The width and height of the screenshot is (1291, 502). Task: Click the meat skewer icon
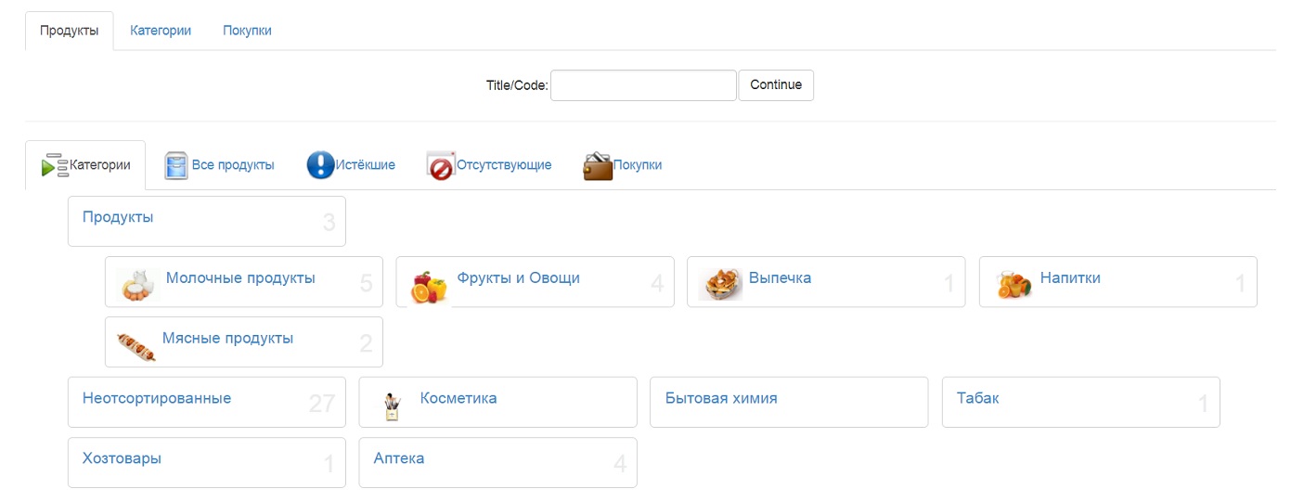point(136,346)
